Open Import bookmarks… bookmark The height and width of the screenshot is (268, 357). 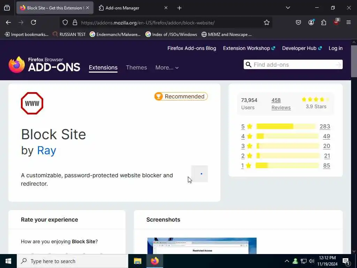pyautogui.click(x=26, y=35)
